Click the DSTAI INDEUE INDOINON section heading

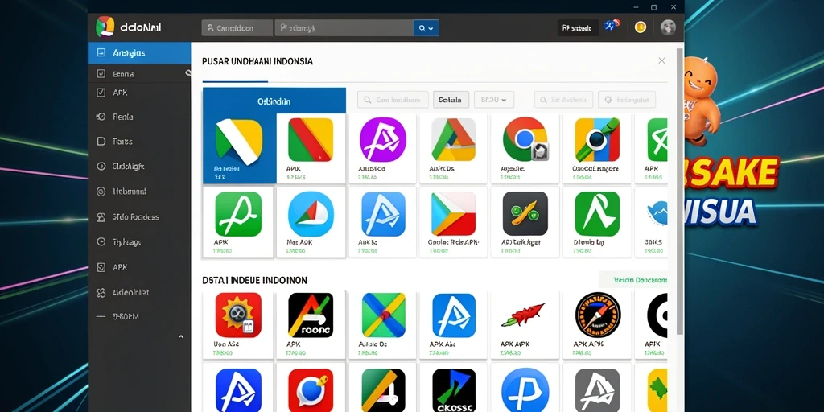coord(254,281)
